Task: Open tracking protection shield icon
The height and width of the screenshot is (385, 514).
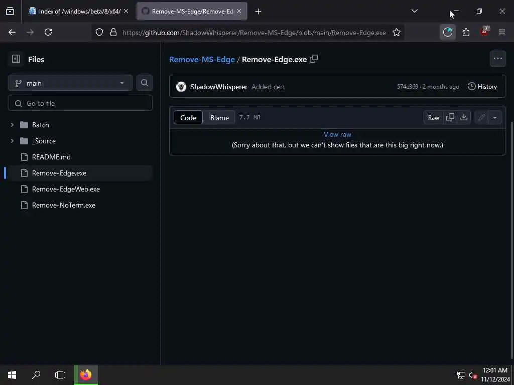Action: pyautogui.click(x=99, y=32)
